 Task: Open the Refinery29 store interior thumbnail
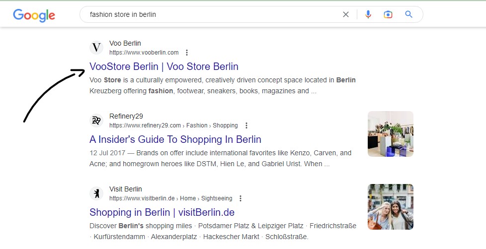tap(391, 134)
